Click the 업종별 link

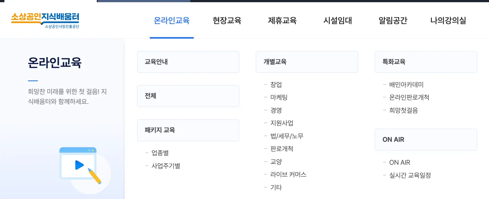click(x=160, y=153)
